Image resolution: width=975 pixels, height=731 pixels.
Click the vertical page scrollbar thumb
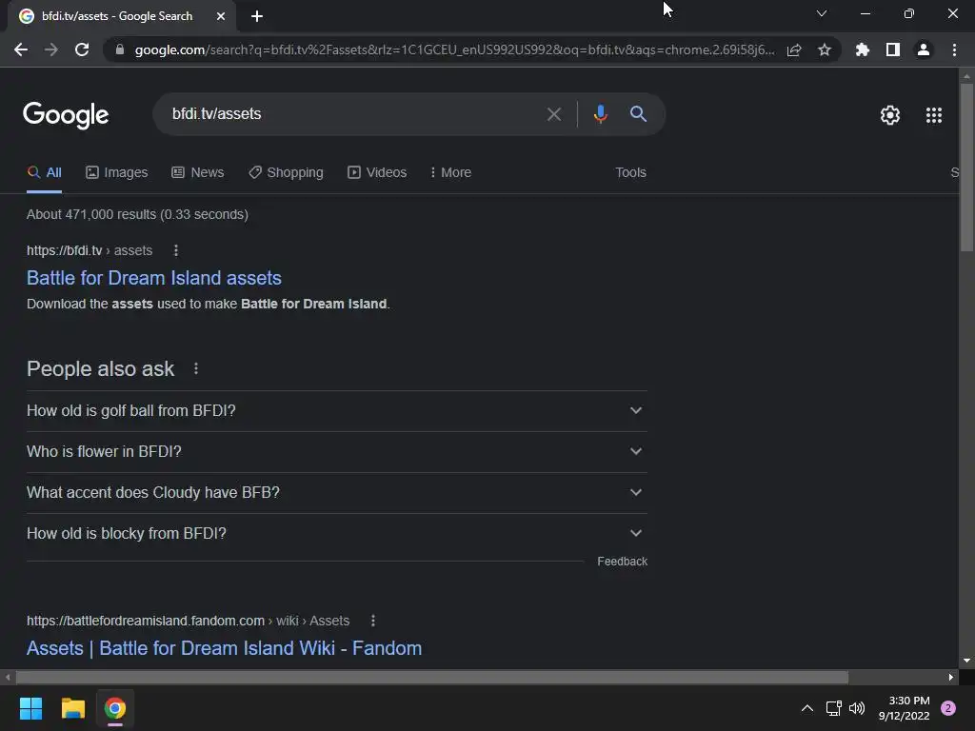[x=965, y=168]
